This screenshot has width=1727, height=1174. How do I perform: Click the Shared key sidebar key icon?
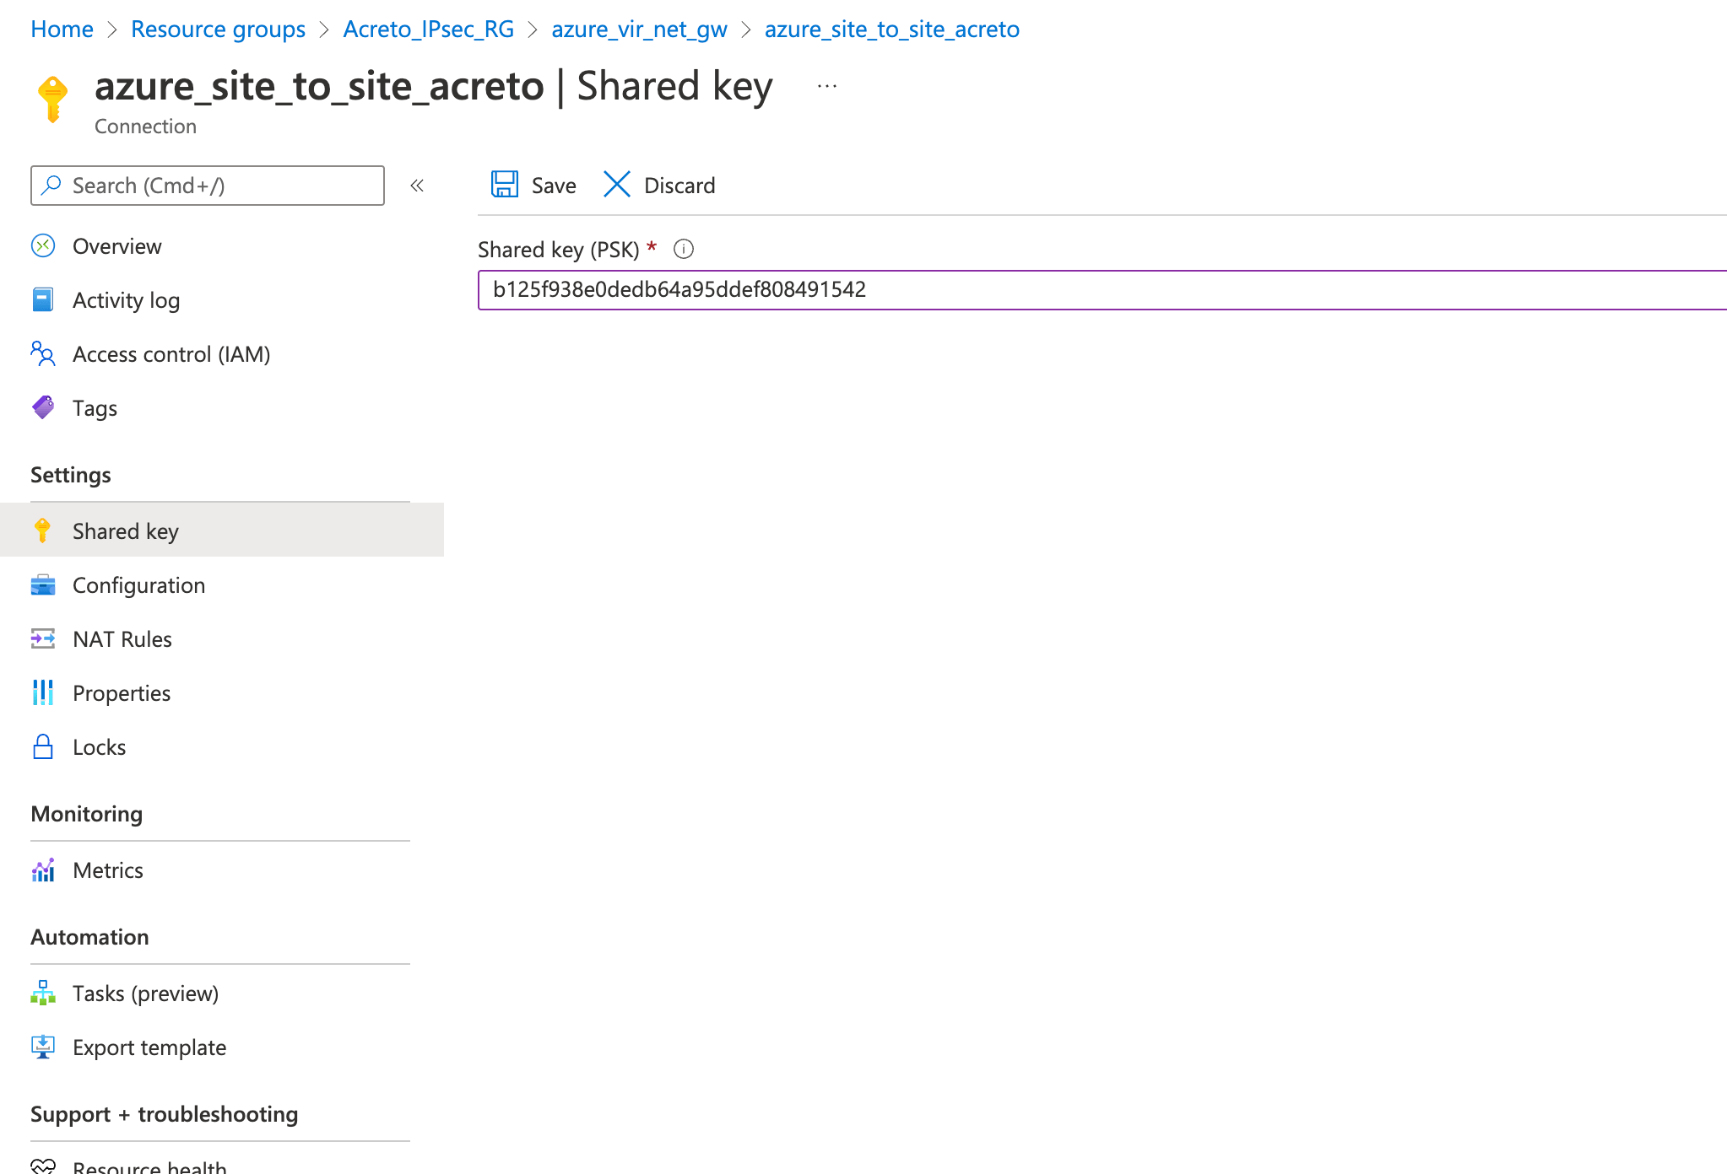coord(42,530)
